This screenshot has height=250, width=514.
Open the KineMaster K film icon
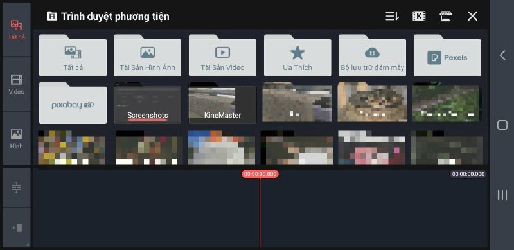419,16
